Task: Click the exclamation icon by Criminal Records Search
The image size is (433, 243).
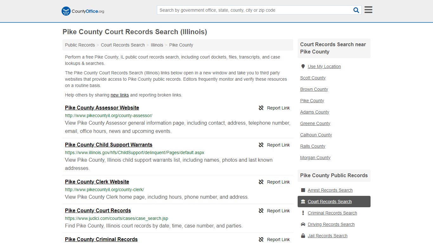Action: click(x=303, y=213)
